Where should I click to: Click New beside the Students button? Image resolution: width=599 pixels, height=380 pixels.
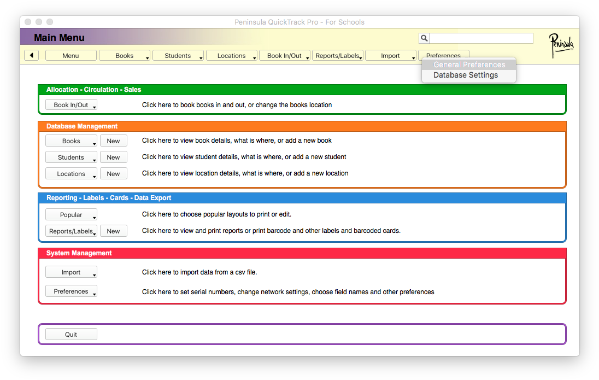[x=114, y=157]
